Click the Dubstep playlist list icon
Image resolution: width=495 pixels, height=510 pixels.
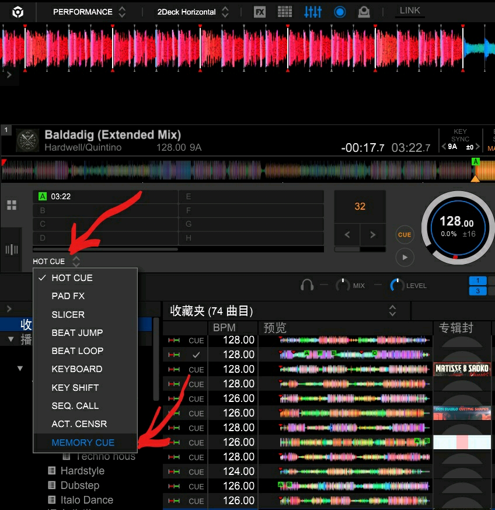click(51, 485)
